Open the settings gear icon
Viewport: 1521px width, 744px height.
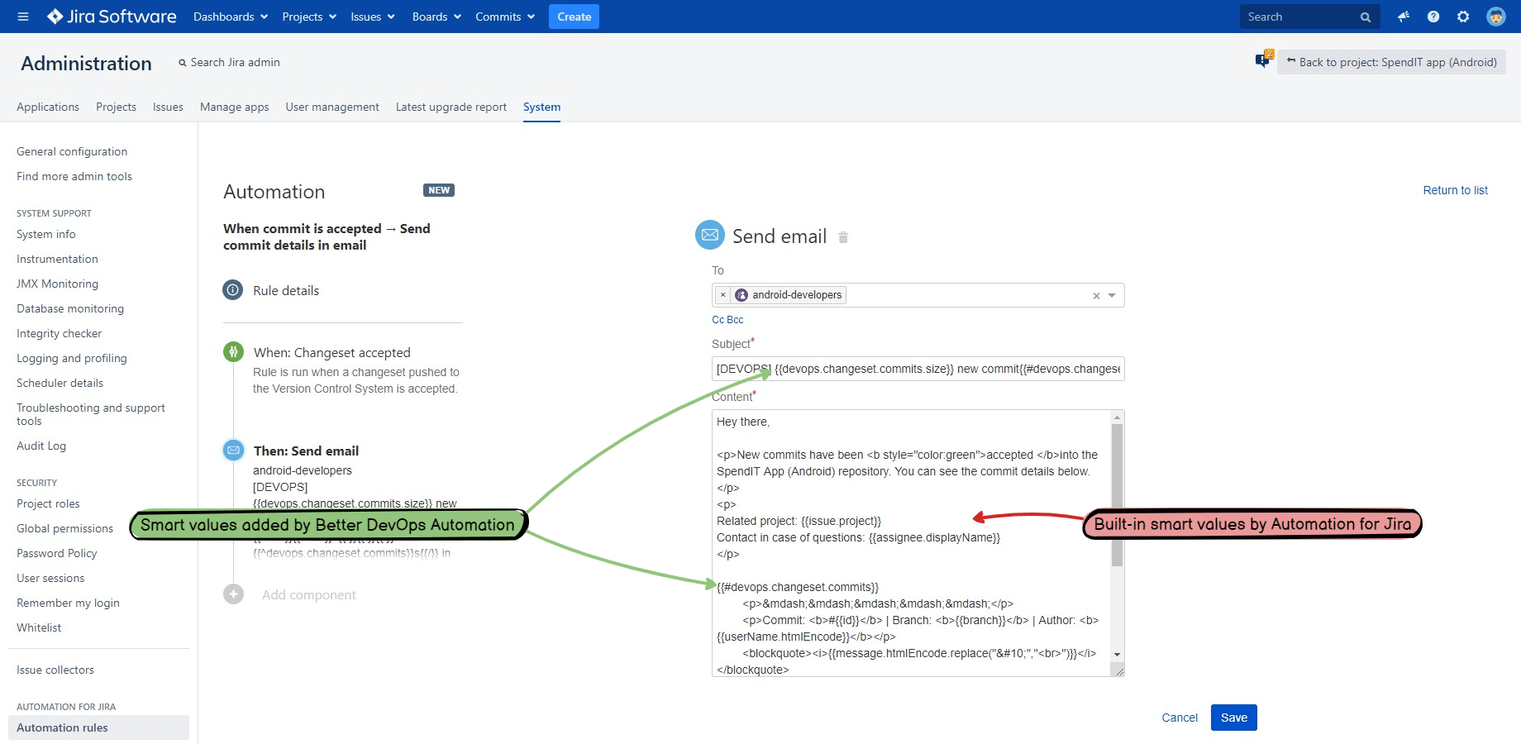1463,17
